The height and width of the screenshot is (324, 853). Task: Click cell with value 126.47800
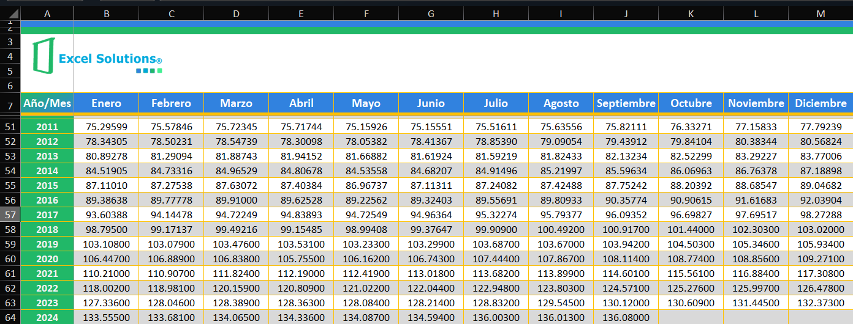click(x=821, y=288)
